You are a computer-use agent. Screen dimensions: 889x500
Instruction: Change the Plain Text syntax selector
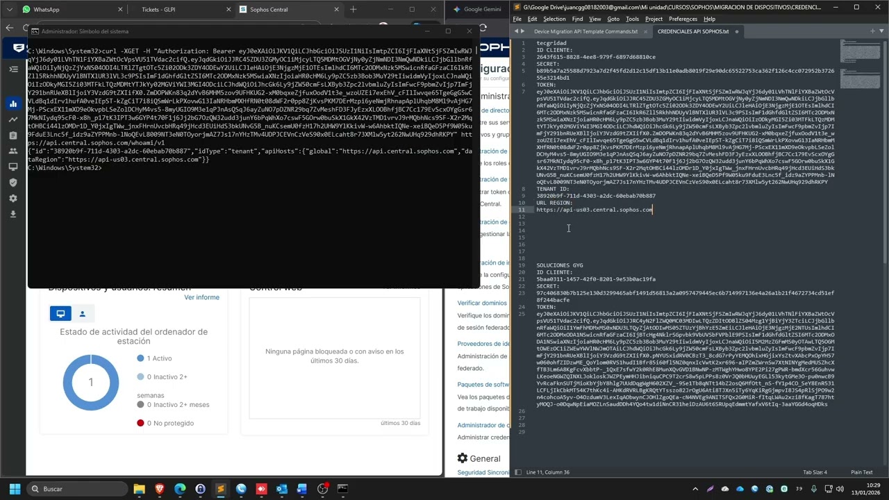[861, 472]
